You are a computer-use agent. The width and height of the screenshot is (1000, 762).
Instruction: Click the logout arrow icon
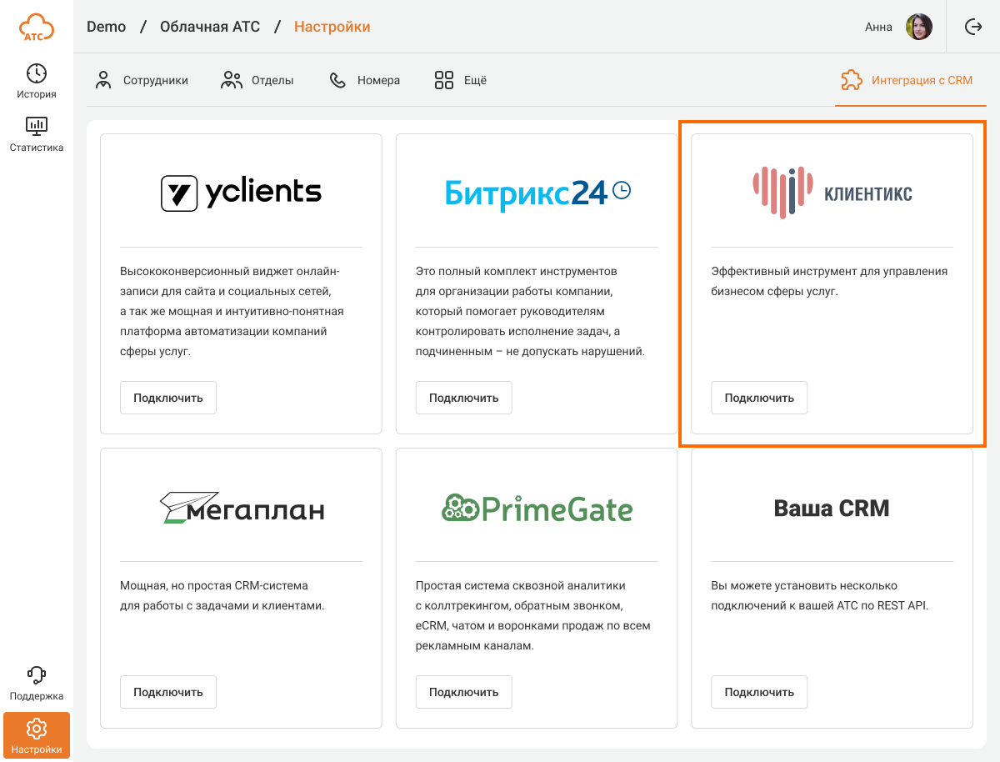tap(973, 27)
